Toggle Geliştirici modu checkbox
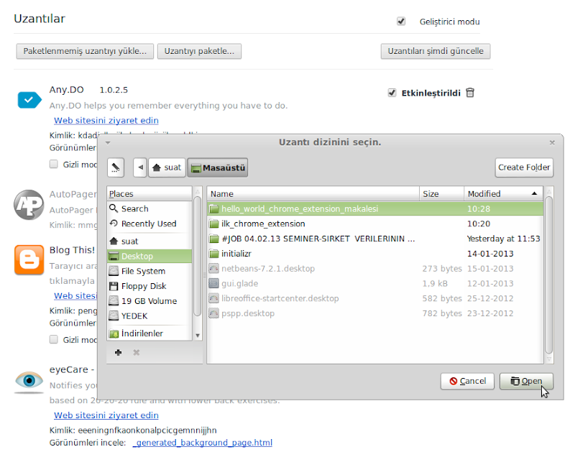Viewport: 575px width, 452px height. 401,22
